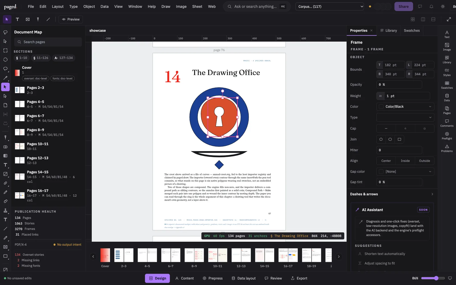The image size is (456, 285).
Task: Toggle Preview mode
Action: click(x=71, y=19)
